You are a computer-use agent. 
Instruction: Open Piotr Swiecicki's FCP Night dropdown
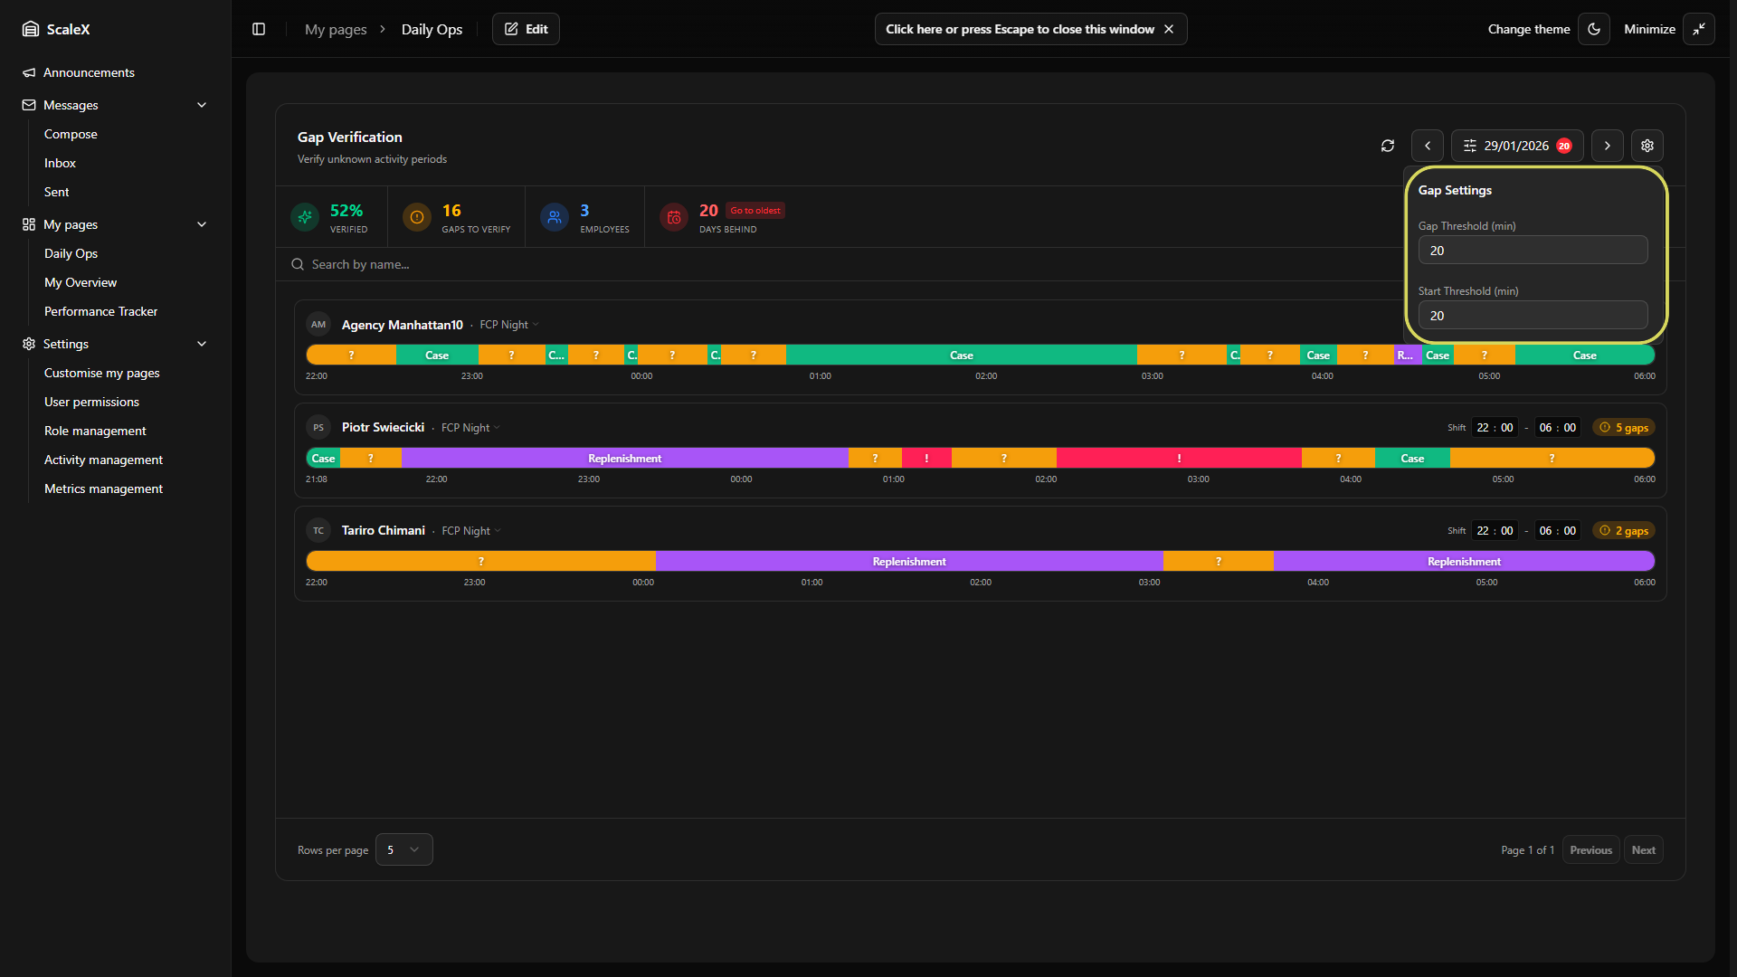click(470, 428)
